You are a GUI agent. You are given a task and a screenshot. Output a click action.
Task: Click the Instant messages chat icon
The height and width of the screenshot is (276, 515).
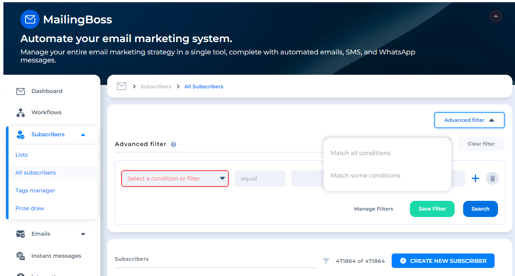point(20,256)
